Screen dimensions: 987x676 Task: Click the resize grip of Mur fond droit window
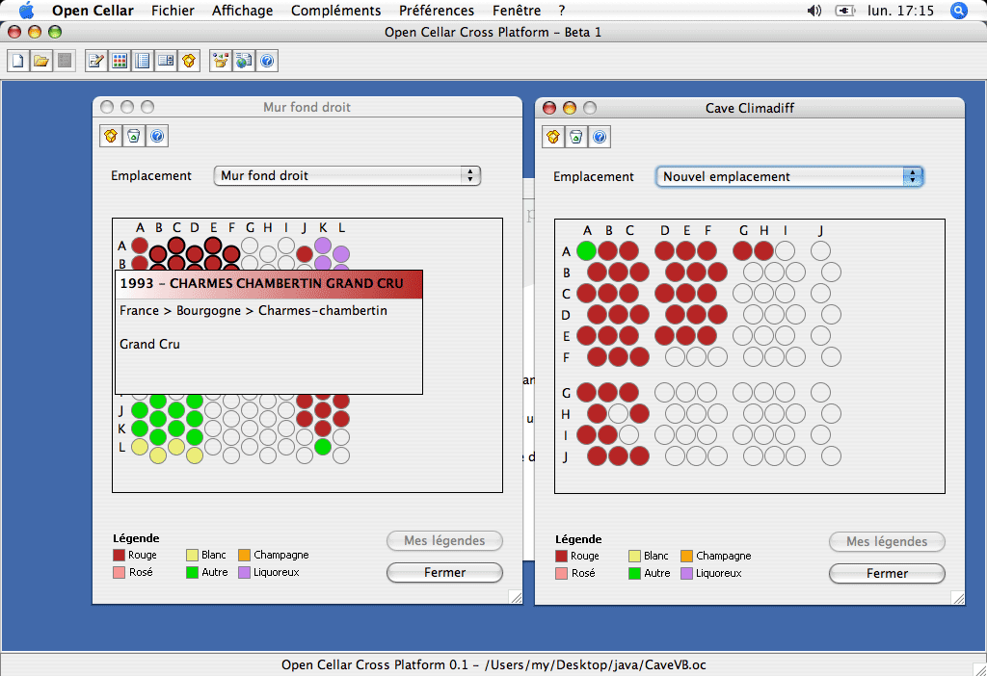pos(516,597)
